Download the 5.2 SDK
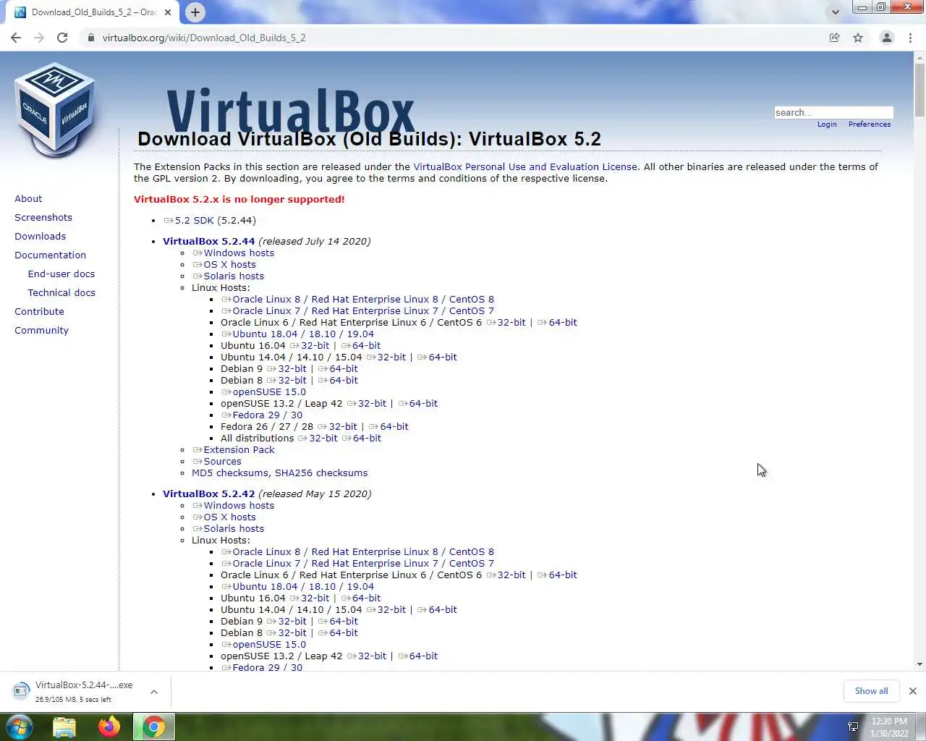 tap(189, 221)
